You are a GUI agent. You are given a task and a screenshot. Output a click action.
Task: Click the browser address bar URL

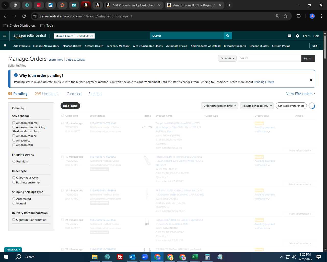86,16
